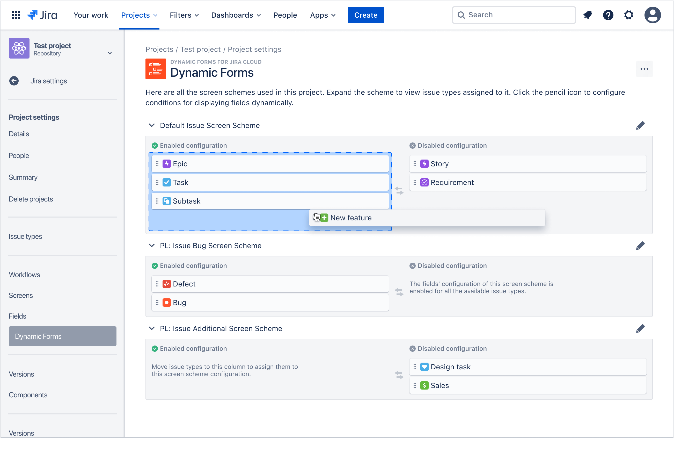Collapse the PL: Issue Bug Screen Scheme section
Image resolution: width=674 pixels, height=460 pixels.
151,245
